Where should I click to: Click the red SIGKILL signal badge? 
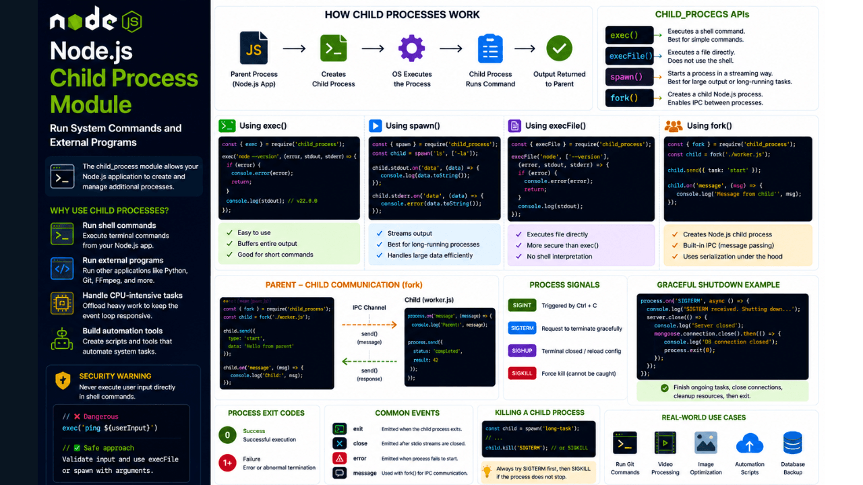522,374
